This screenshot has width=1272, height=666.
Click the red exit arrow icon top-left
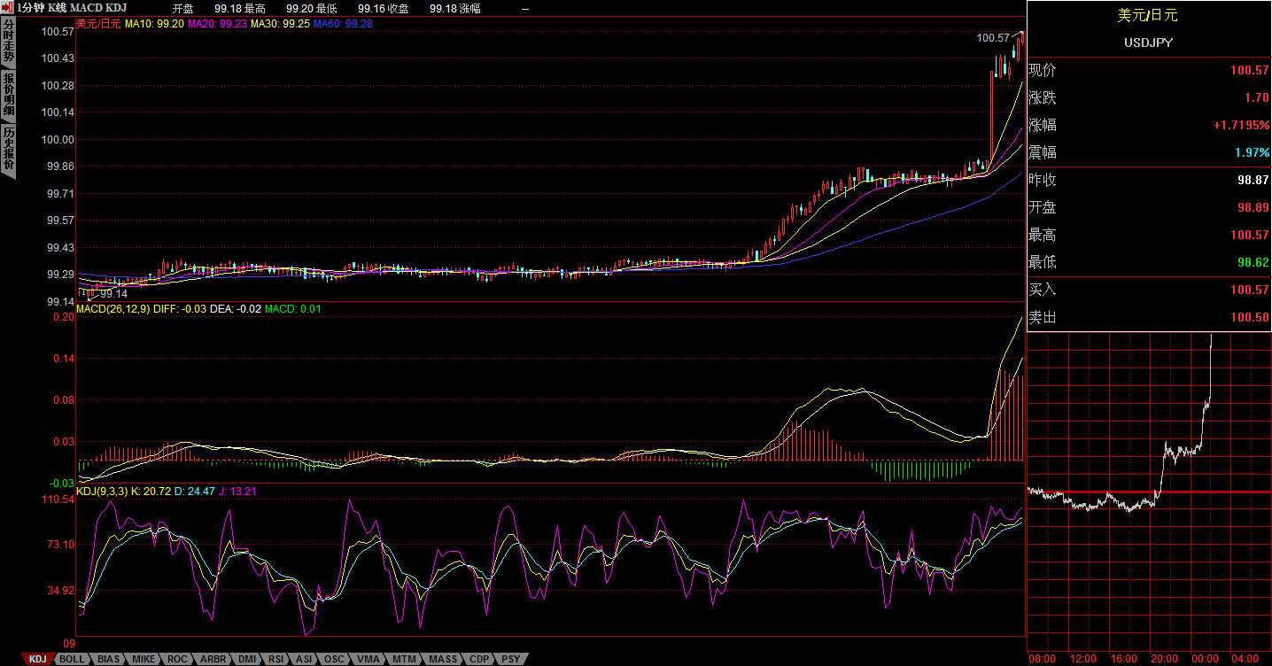[8, 7]
